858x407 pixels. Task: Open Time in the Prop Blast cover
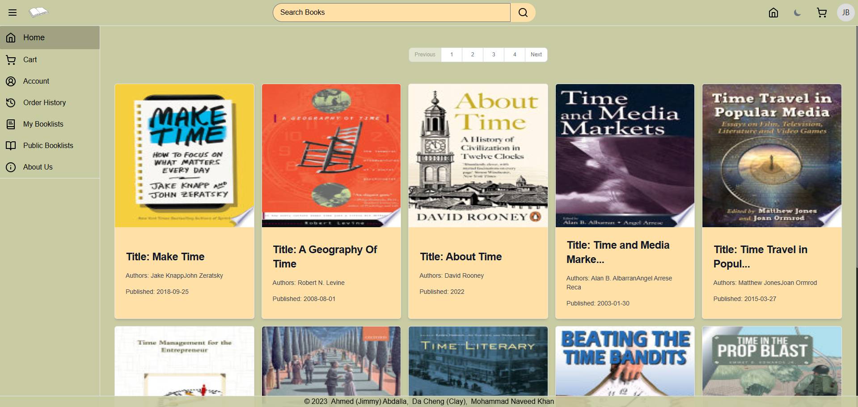tap(772, 361)
